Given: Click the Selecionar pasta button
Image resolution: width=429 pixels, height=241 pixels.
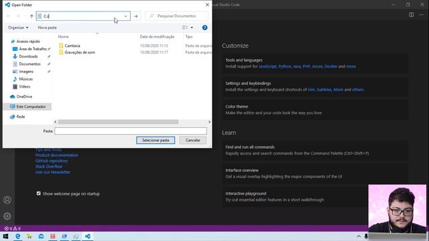Looking at the screenshot, I should pyautogui.click(x=156, y=140).
